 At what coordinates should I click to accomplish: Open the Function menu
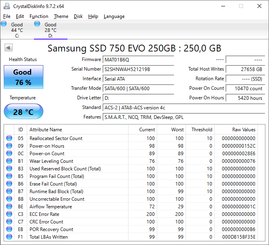pyautogui.click(x=39, y=16)
